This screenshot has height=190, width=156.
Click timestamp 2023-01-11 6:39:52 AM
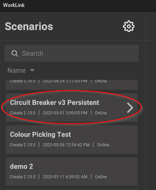click(x=65, y=177)
